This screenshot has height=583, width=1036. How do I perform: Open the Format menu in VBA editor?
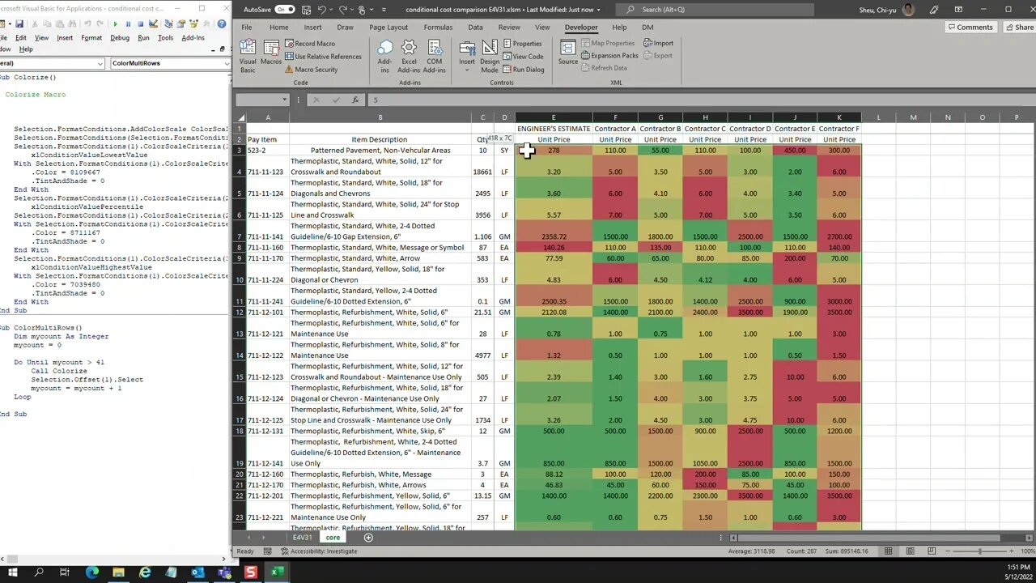coord(91,38)
